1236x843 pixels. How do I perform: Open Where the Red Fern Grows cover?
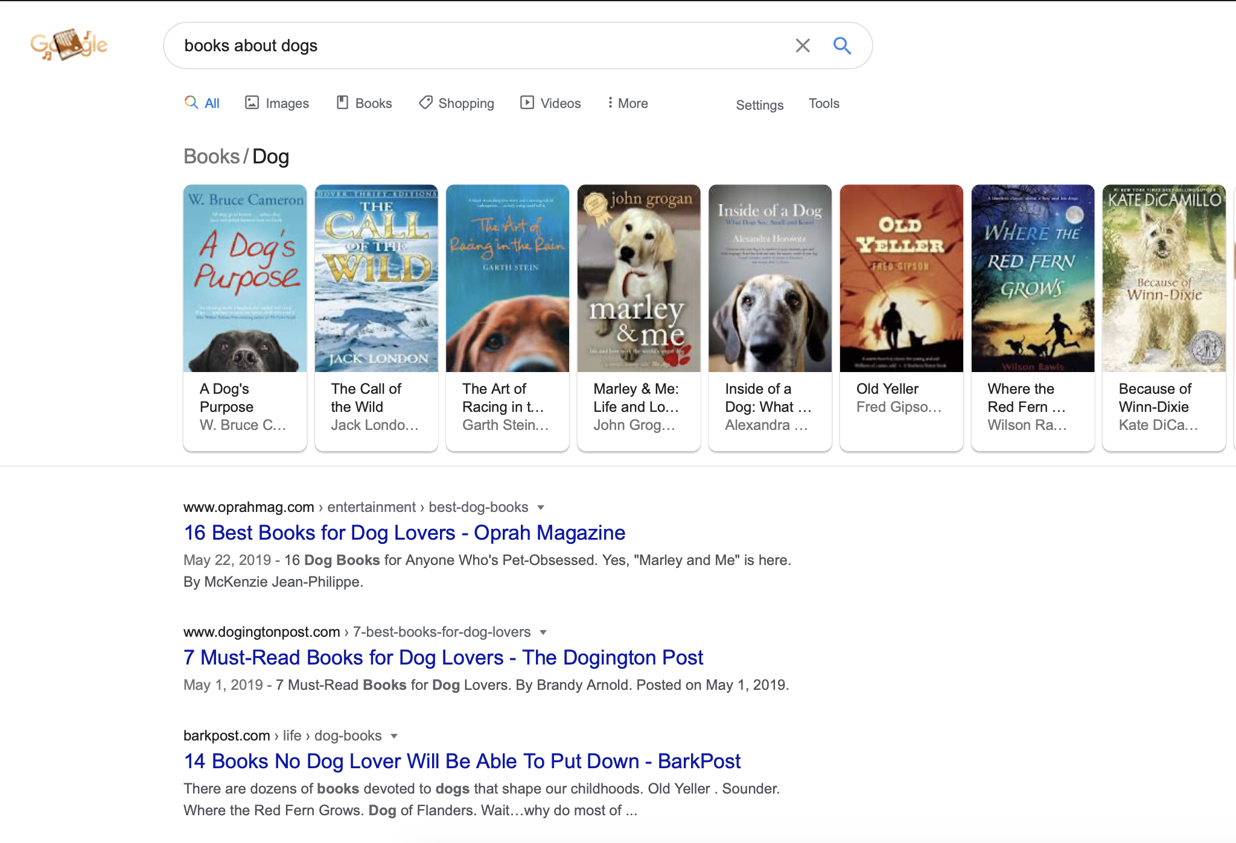click(1033, 278)
